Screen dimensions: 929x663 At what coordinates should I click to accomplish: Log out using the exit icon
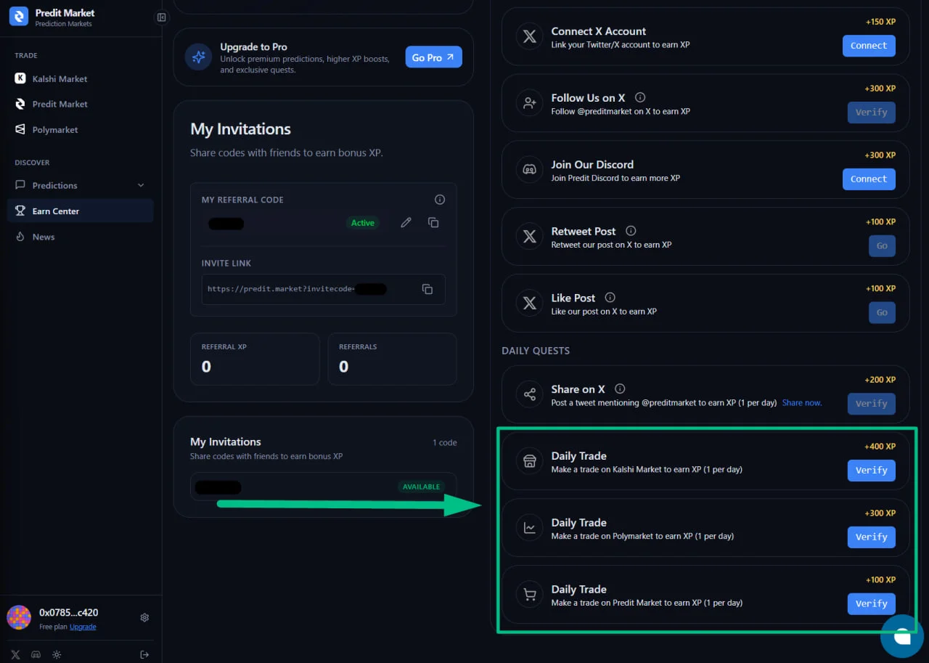click(x=144, y=654)
